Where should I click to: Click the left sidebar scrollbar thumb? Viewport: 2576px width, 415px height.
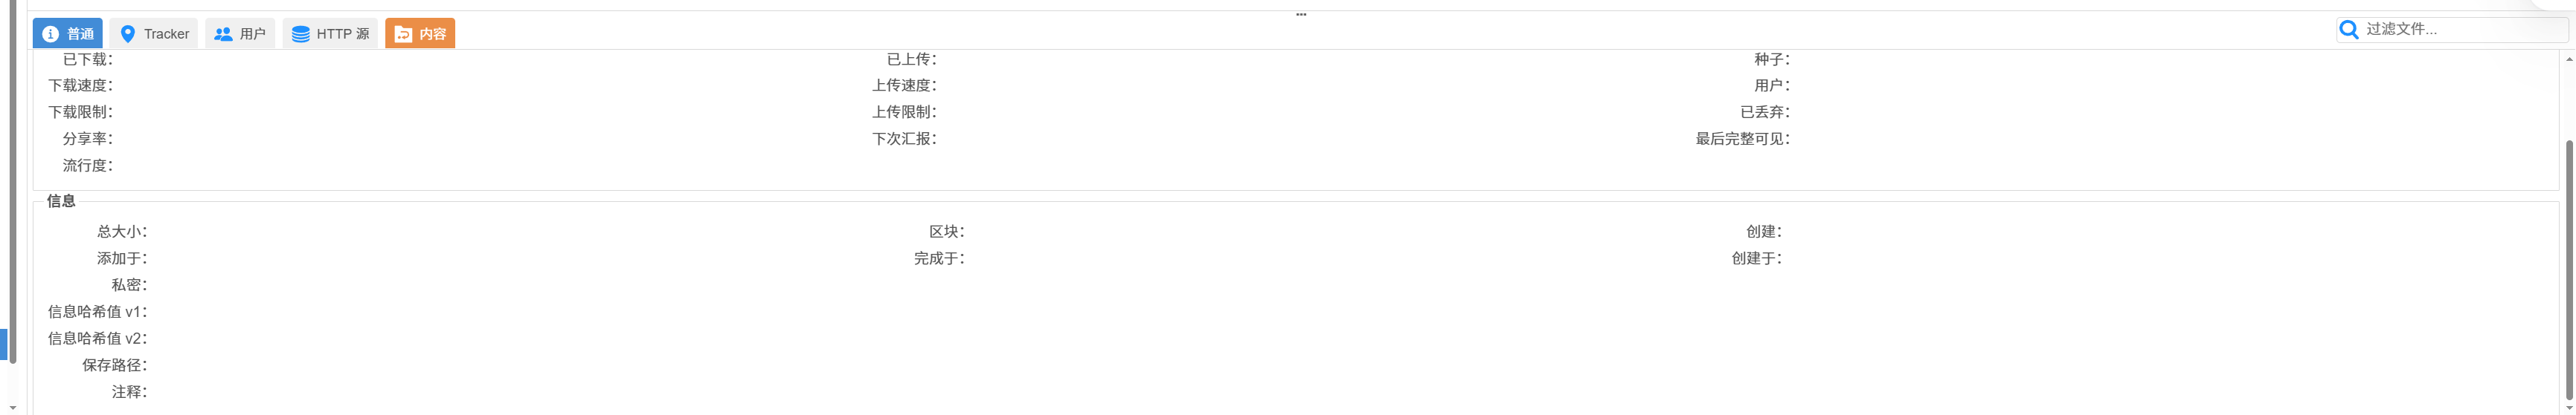[x=12, y=180]
